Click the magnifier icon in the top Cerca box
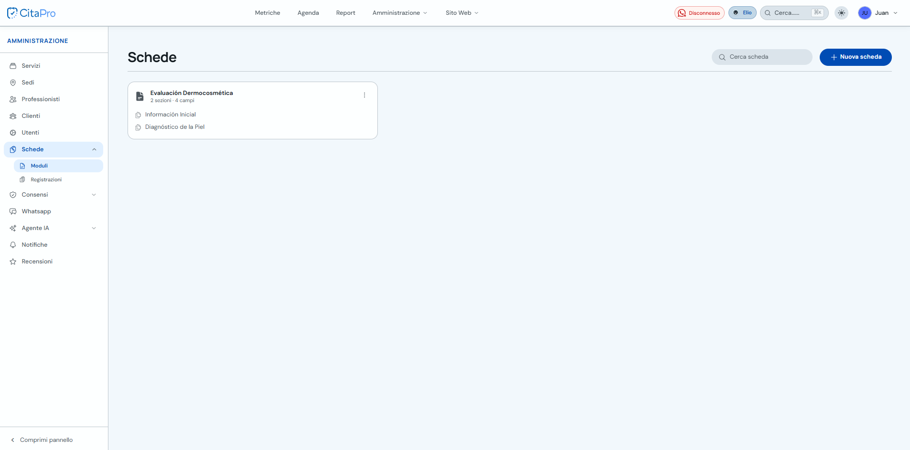910x450 pixels. tap(768, 13)
